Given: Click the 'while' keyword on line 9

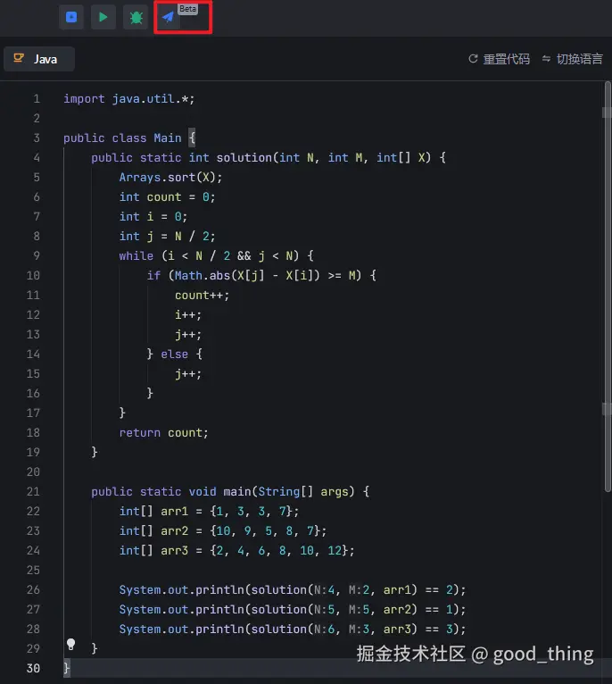Looking at the screenshot, I should (136, 255).
